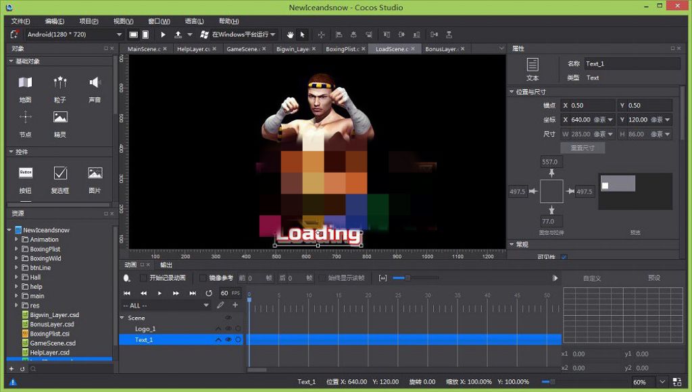Select the Map (地图) object
This screenshot has height=392, width=692.
(x=25, y=90)
